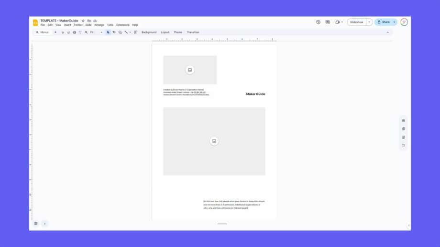The width and height of the screenshot is (440, 247).
Task: Select the Text box tool
Action: point(114,32)
